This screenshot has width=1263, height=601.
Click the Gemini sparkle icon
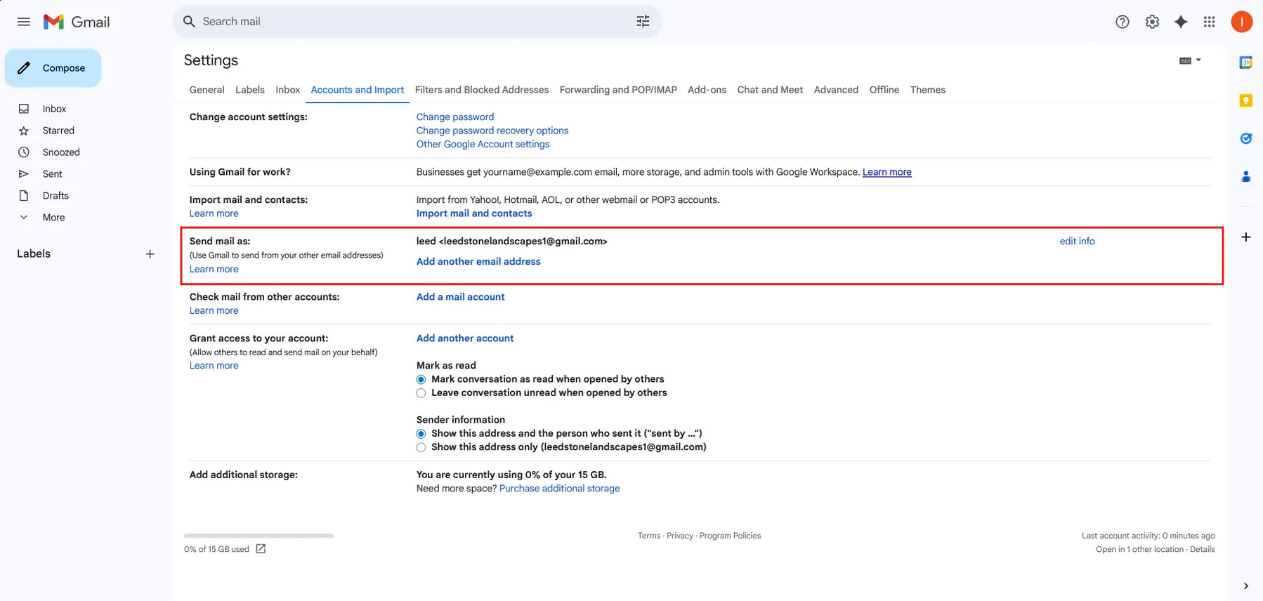(x=1181, y=22)
